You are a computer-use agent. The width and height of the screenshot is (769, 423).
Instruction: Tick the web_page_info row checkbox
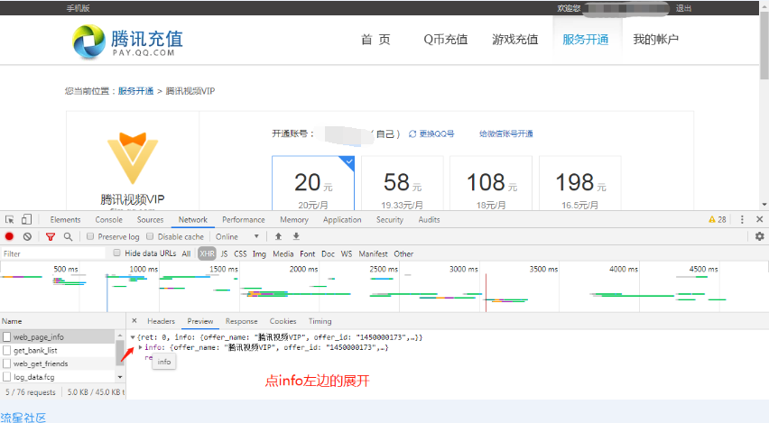pyautogui.click(x=7, y=336)
